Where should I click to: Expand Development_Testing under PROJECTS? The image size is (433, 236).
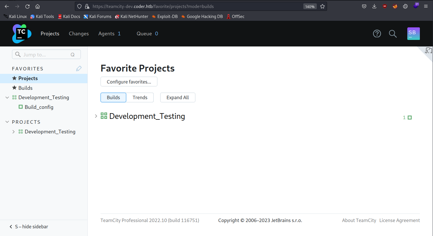(x=13, y=131)
